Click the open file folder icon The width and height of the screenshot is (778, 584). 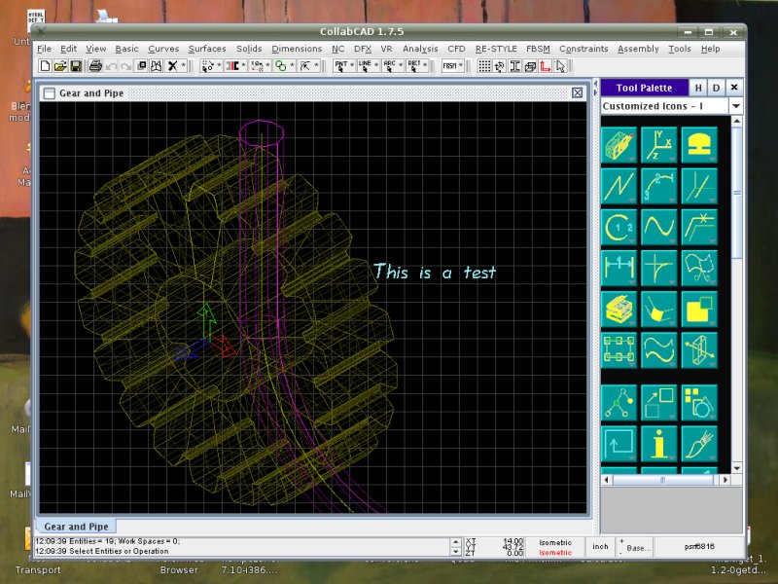pyautogui.click(x=60, y=66)
